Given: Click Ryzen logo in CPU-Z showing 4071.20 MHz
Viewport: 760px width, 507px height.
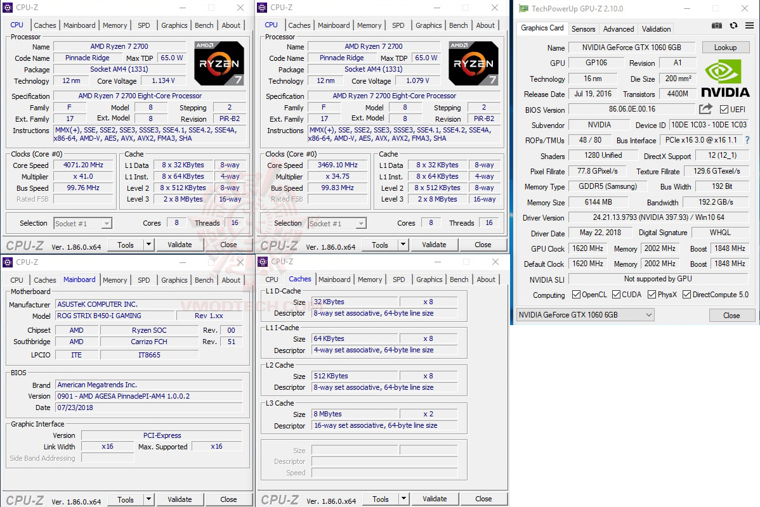Looking at the screenshot, I should click(219, 63).
